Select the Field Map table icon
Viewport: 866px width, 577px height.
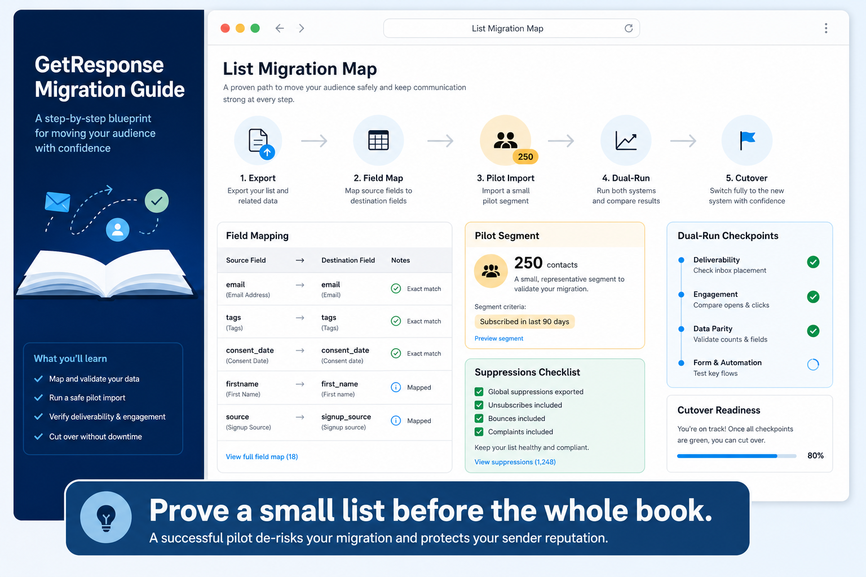point(378,140)
